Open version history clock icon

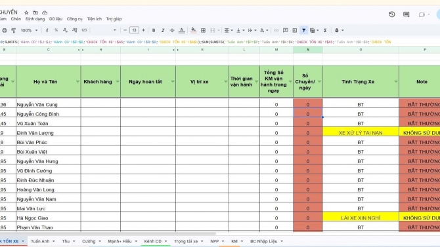[392, 14]
